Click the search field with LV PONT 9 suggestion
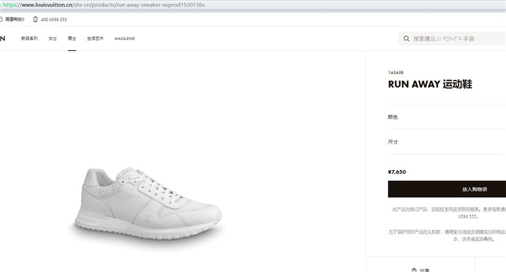Viewport: 506px width, 272px height. pos(452,39)
